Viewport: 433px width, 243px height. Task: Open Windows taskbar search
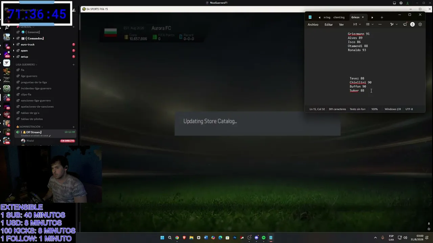tap(170, 238)
